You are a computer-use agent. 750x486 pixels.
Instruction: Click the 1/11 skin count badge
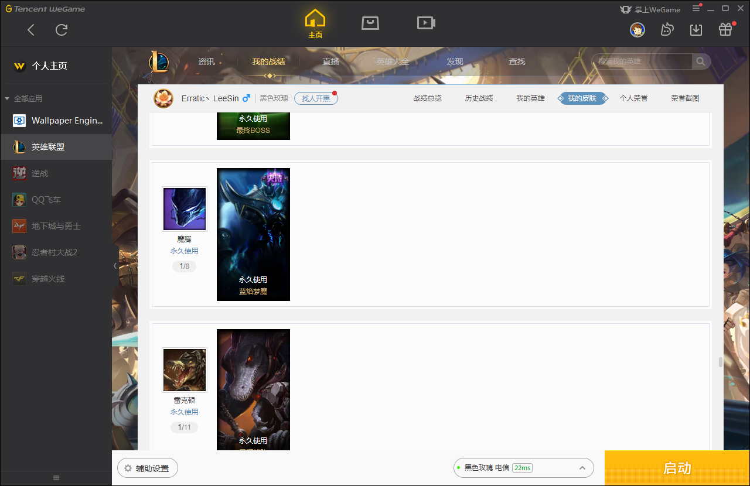(185, 427)
